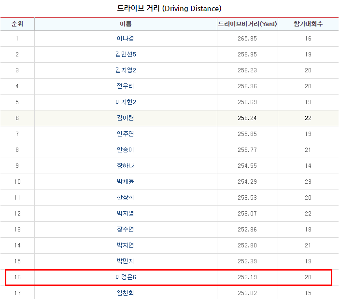Image resolution: width=340 pixels, height=299 pixels.
Task: Open player link 장하나
Action: coord(126,166)
